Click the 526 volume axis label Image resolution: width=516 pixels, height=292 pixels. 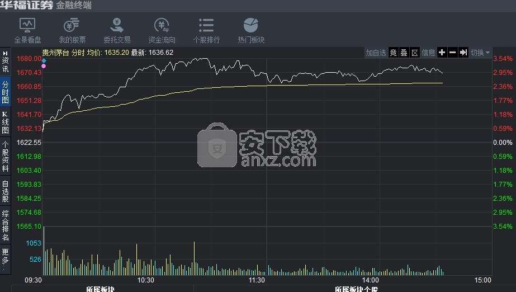coord(35,260)
